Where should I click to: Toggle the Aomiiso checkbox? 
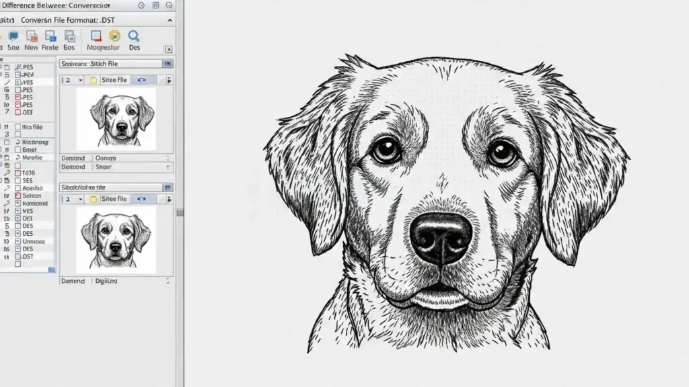point(18,188)
